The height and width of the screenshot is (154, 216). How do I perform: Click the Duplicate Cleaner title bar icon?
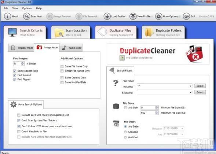pos(2,2)
